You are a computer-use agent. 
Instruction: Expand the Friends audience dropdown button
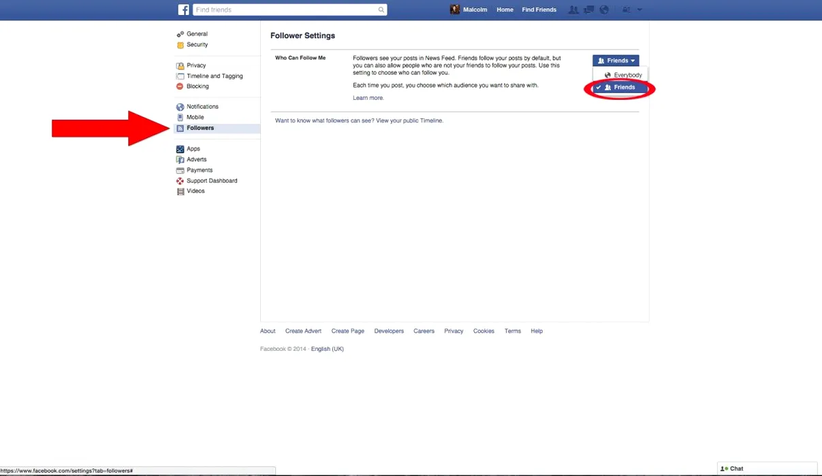point(616,61)
